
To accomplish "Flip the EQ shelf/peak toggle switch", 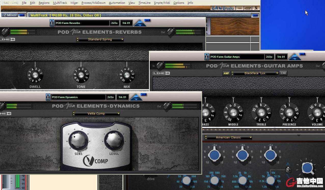I will [288, 169].
